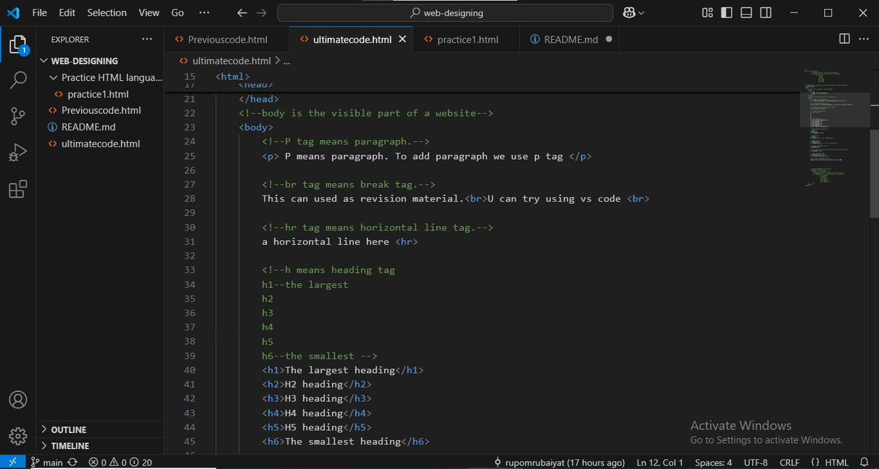The height and width of the screenshot is (469, 879).
Task: Open the Edit menu
Action: pos(67,12)
